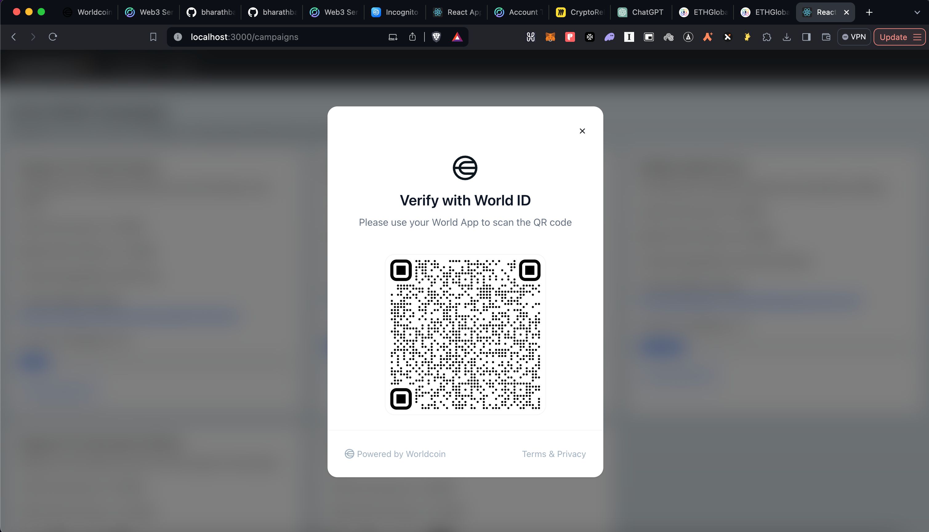
Task: Switch to the first Web3 Ser tab
Action: click(149, 12)
